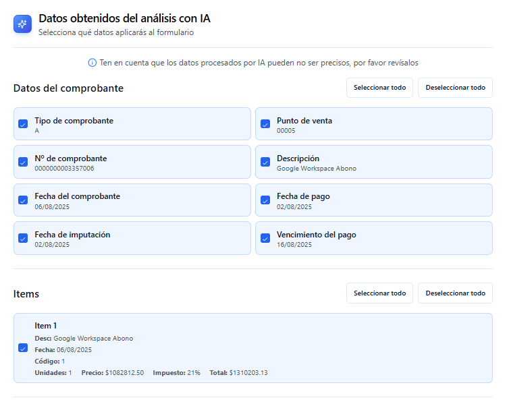Toggle the Descripción checkbox

[265, 162]
